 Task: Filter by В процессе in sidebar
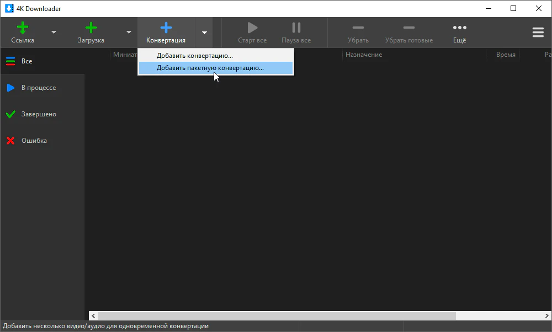[x=38, y=88]
